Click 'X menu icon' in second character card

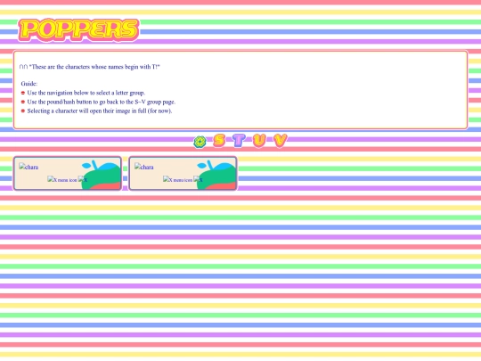pos(178,179)
